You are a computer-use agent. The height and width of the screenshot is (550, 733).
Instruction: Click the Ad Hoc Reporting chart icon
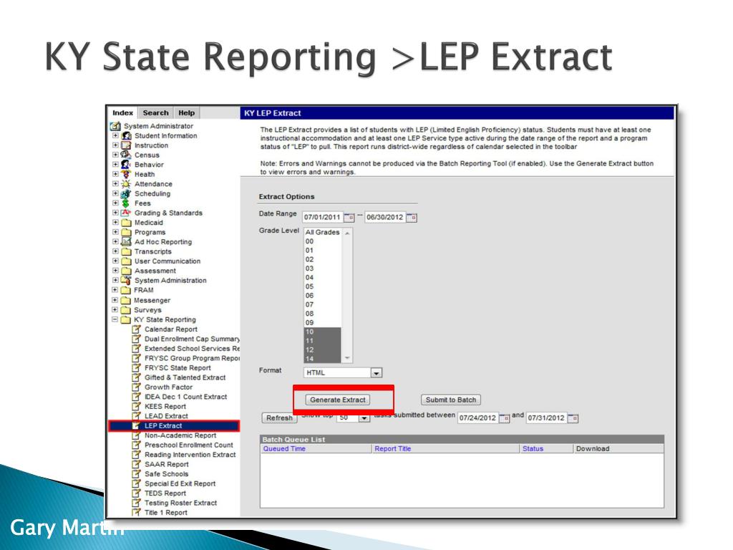click(126, 242)
